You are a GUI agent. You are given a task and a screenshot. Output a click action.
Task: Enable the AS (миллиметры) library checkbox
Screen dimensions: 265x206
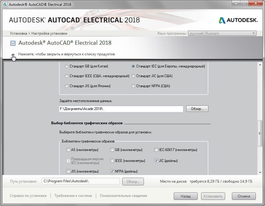pos(68,150)
